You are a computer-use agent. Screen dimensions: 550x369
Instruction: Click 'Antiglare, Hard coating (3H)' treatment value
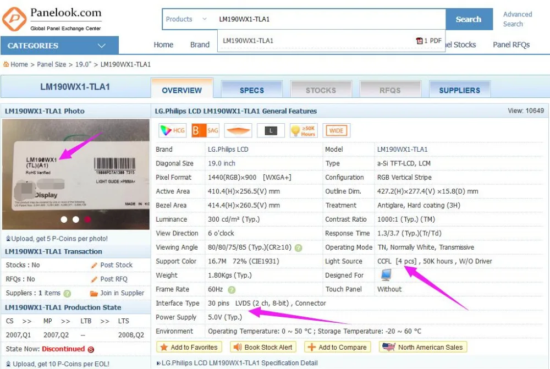[x=419, y=205]
